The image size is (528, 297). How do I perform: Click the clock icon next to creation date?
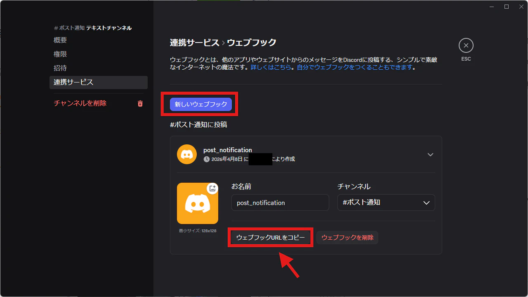207,159
